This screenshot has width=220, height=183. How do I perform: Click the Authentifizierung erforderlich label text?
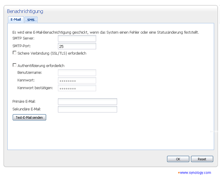click(41, 66)
